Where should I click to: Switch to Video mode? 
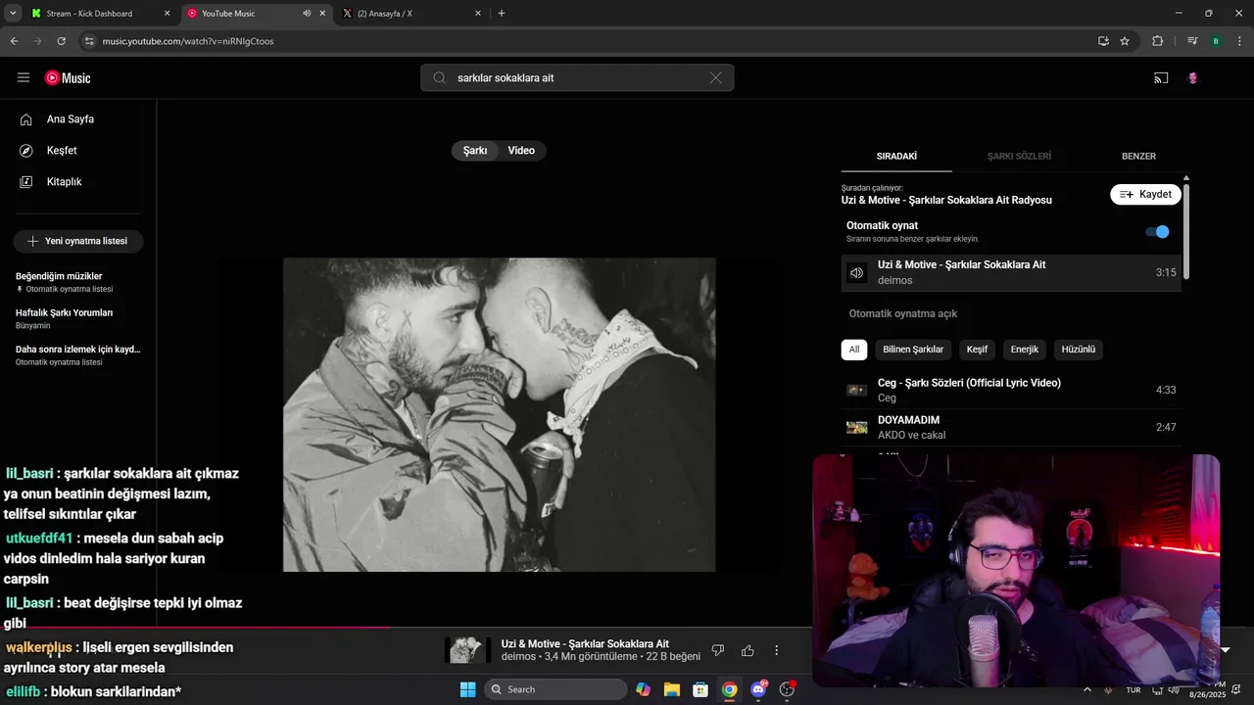click(521, 151)
